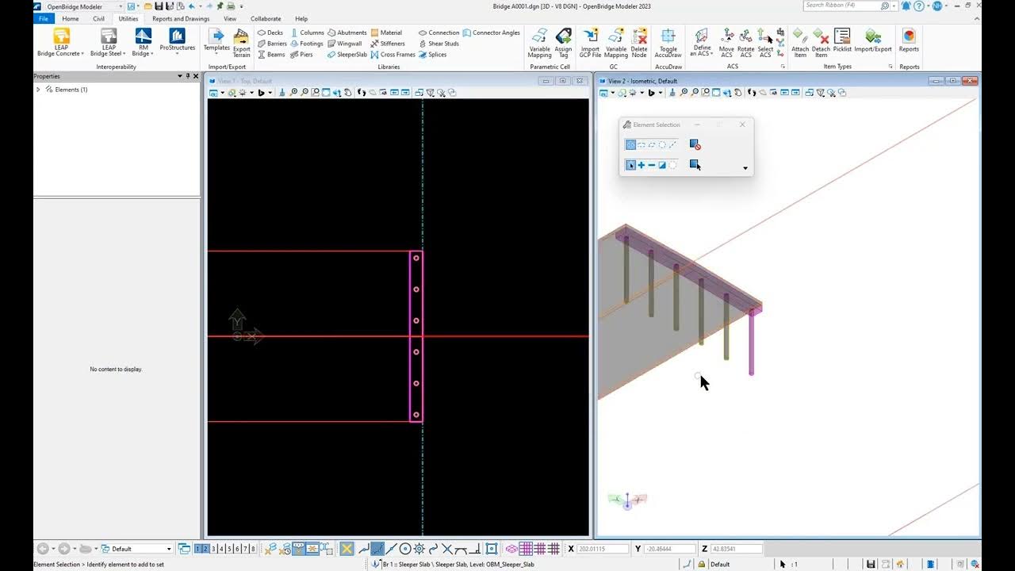Expand Item Types group dialog launcher

pos(890,67)
